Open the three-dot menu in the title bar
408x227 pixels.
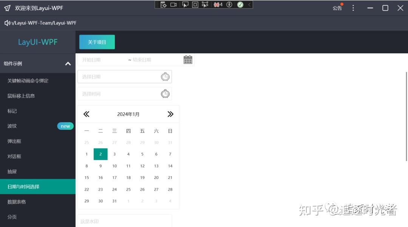click(x=353, y=8)
